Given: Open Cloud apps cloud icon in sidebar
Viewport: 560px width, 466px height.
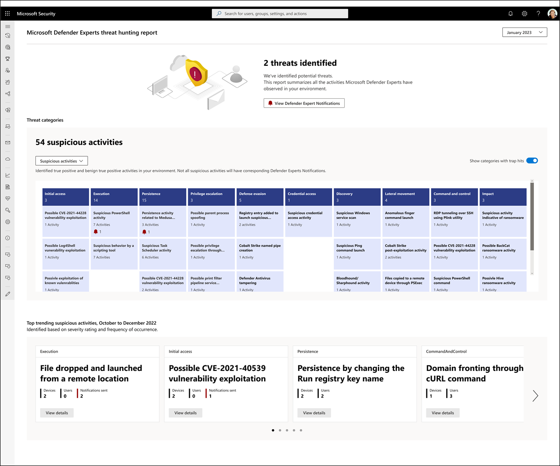Looking at the screenshot, I should click(7, 159).
